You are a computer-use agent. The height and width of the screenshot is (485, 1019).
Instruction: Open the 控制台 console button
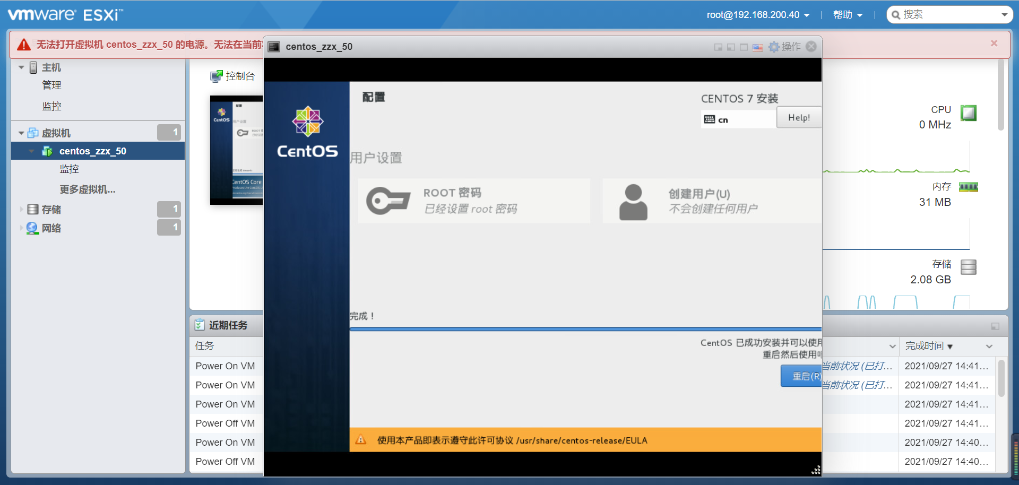[x=232, y=76]
